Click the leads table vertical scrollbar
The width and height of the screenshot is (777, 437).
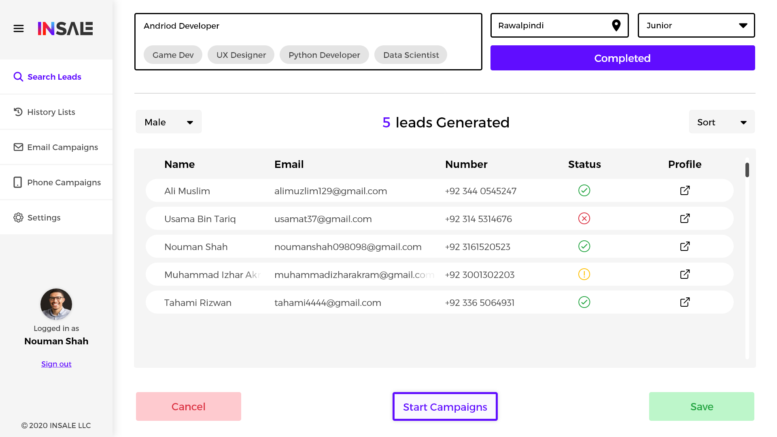pyautogui.click(x=747, y=259)
